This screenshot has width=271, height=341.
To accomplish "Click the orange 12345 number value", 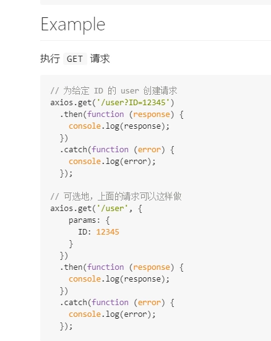I will click(108, 232).
